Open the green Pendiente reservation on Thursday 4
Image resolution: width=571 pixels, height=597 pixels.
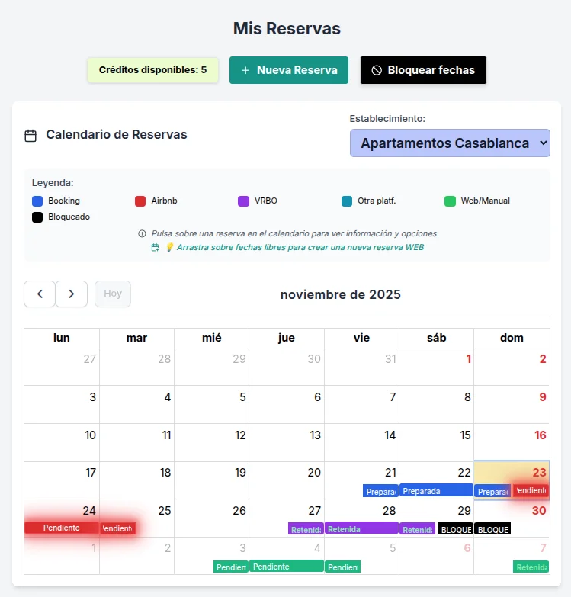point(286,567)
